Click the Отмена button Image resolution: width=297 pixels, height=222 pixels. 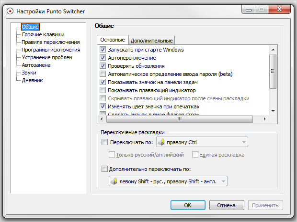(x=227, y=205)
